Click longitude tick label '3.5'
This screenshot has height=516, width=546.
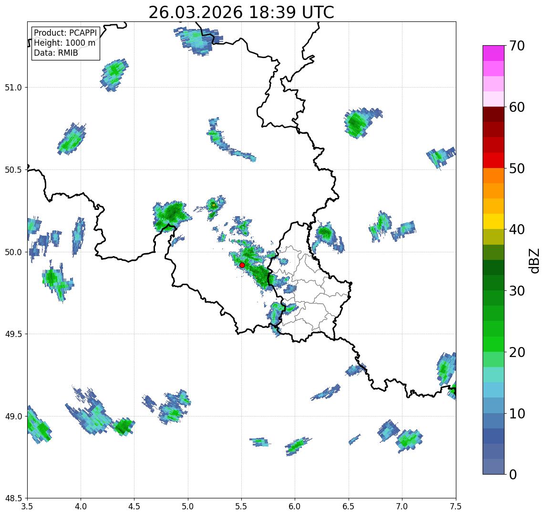coord(27,506)
